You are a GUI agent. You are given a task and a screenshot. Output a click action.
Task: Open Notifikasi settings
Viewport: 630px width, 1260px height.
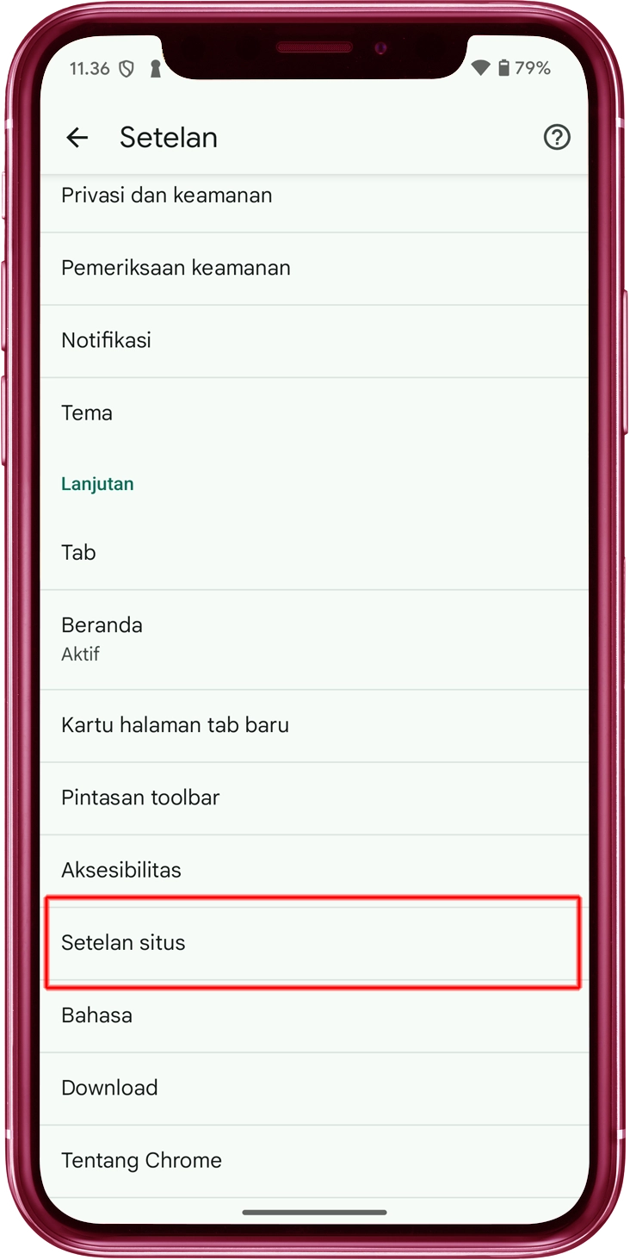[x=314, y=340]
